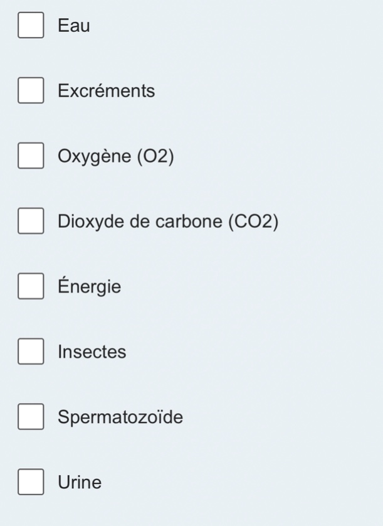Check the Énergie checkbox

tap(30, 286)
